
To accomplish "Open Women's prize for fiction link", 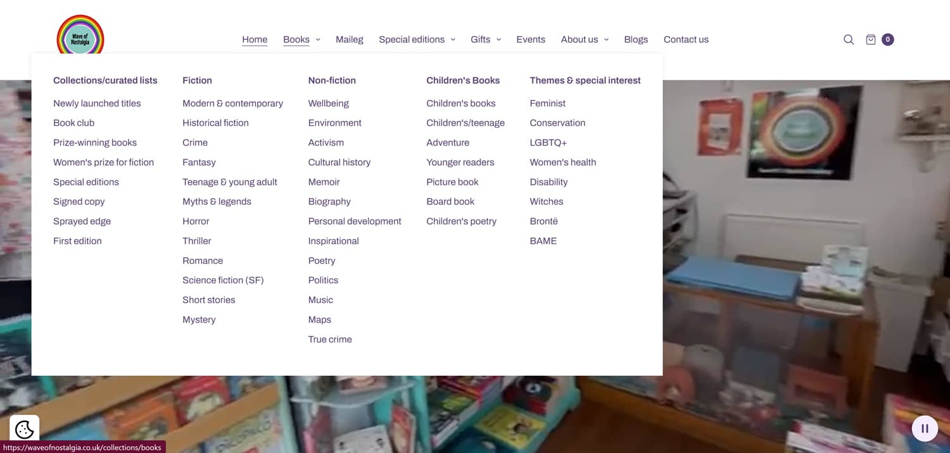I will click(104, 162).
